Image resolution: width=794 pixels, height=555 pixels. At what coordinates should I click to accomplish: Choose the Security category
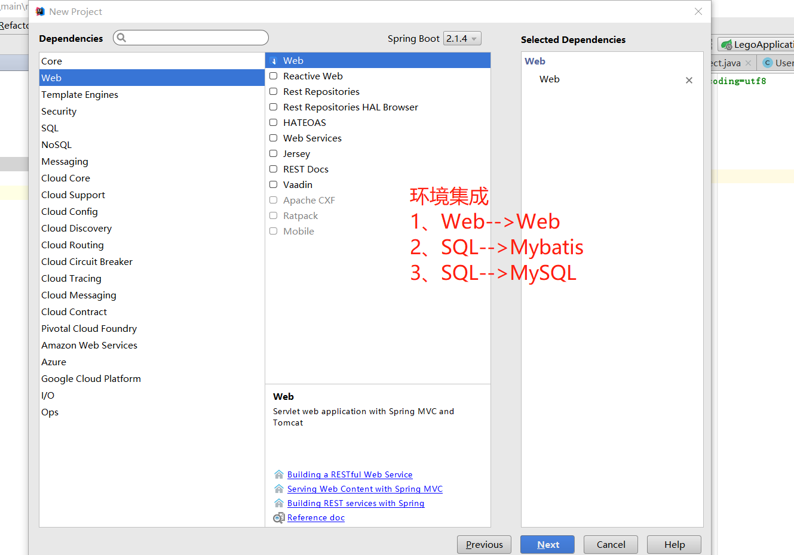tap(152, 111)
